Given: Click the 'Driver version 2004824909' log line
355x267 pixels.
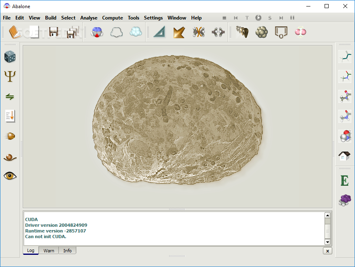Looking at the screenshot, I should pyautogui.click(x=56, y=225).
